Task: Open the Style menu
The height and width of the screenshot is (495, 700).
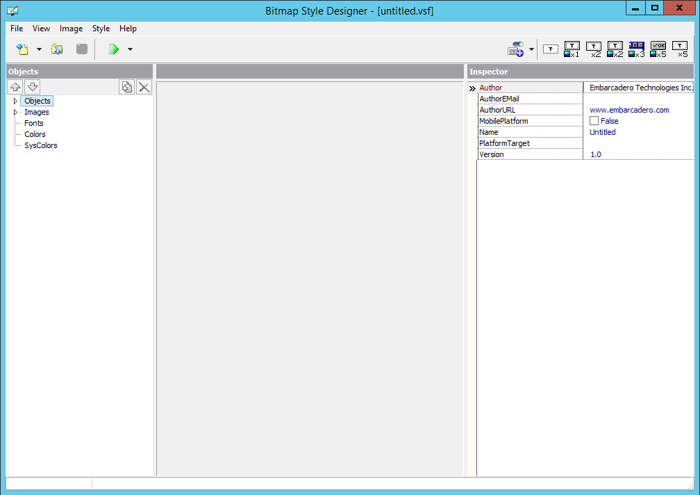Action: [x=101, y=29]
